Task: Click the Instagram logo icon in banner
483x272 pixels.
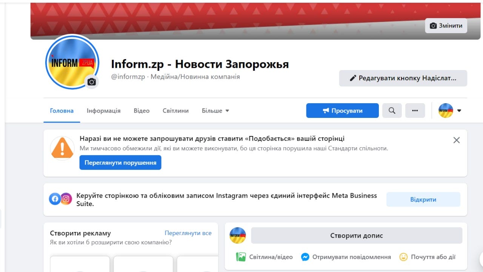Action: tap(66, 199)
